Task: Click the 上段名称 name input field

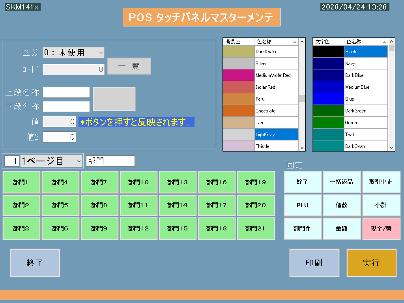Action: (x=66, y=92)
